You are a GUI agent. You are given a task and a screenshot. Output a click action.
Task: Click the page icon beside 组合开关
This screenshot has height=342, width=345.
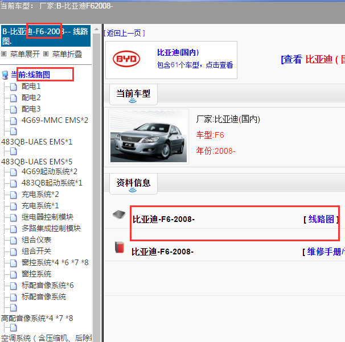(14, 252)
